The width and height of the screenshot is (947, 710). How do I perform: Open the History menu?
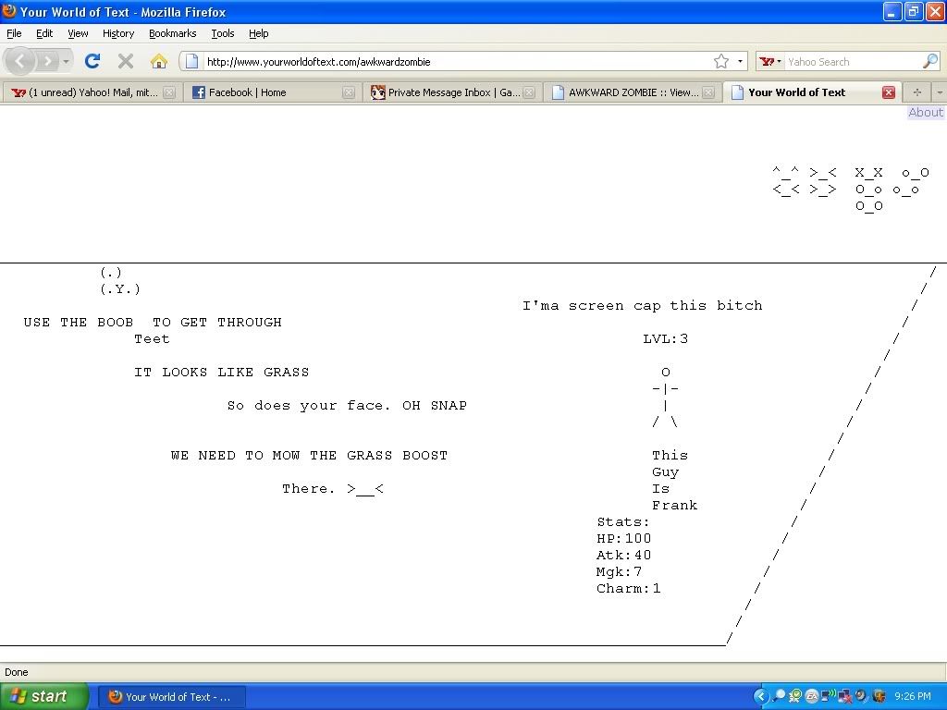pyautogui.click(x=118, y=33)
